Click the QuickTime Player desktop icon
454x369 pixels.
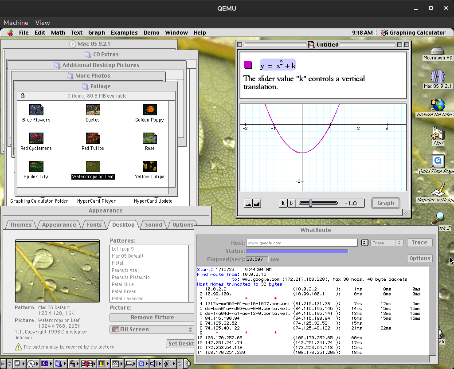438,161
